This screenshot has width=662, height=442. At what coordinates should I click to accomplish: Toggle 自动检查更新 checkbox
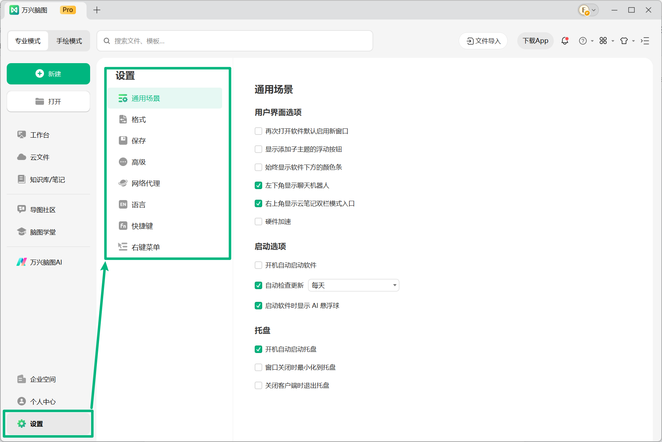pyautogui.click(x=258, y=286)
